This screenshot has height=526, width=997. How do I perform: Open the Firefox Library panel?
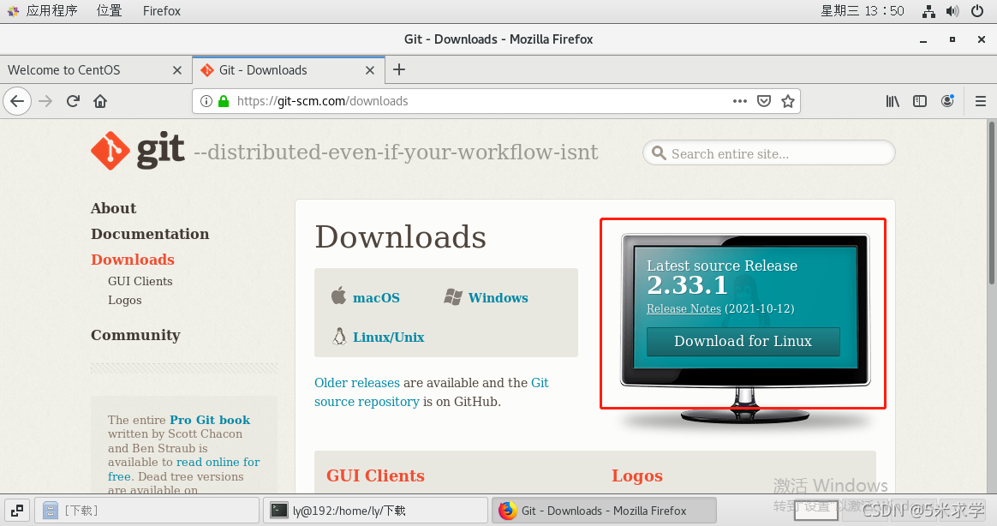click(892, 101)
